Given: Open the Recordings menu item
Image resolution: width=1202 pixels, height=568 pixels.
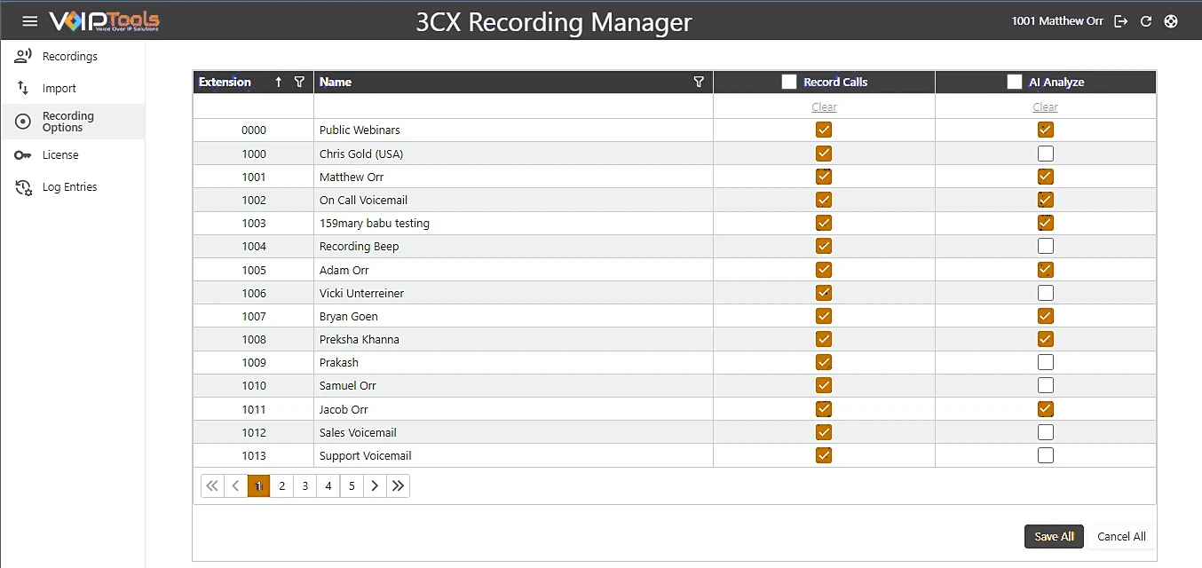Looking at the screenshot, I should (x=72, y=57).
